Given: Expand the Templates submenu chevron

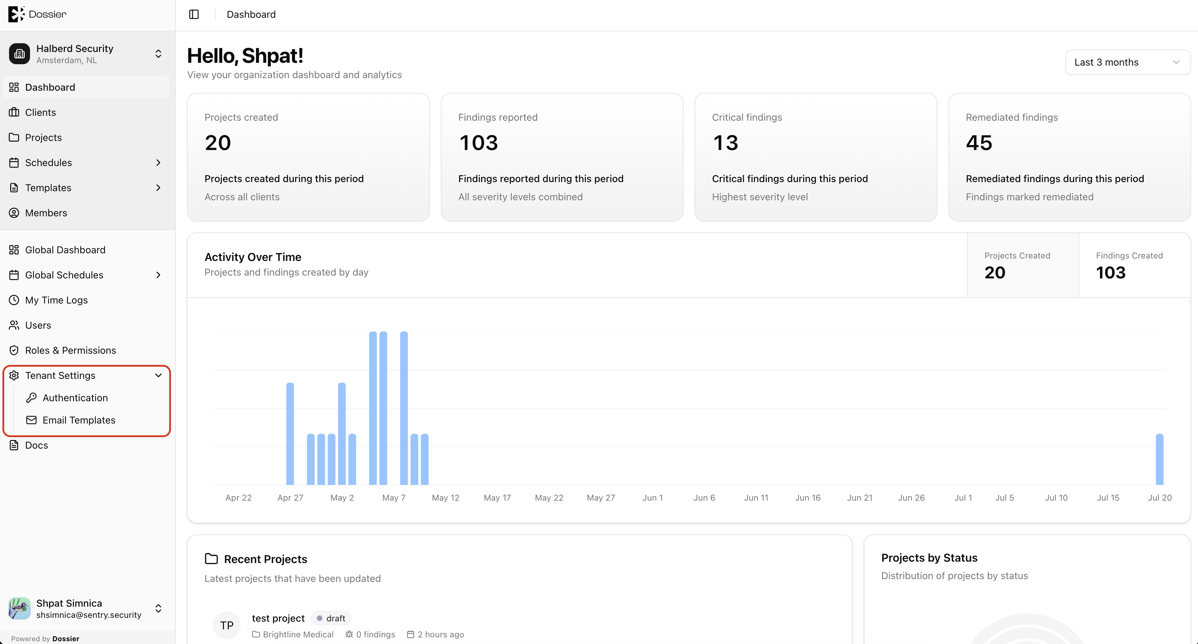Looking at the screenshot, I should click(x=158, y=188).
